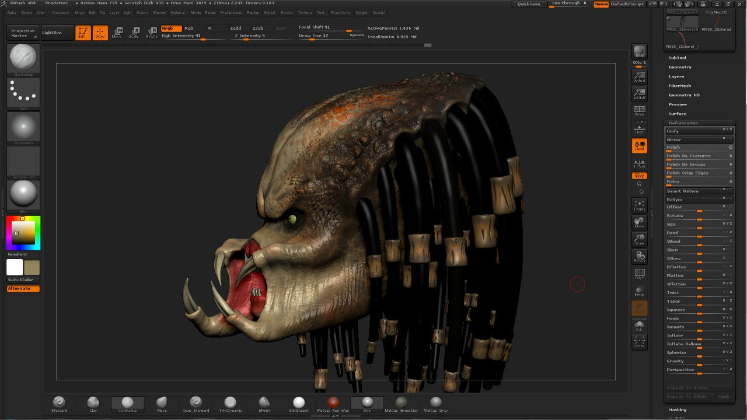Open the Texture Off selector
Viewport: 747px width, 420px height.
click(23, 162)
